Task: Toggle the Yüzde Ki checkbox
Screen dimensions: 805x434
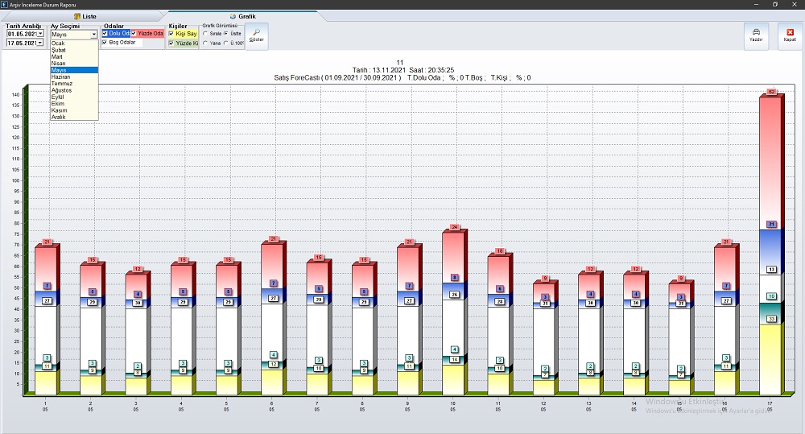Action: pyautogui.click(x=171, y=43)
